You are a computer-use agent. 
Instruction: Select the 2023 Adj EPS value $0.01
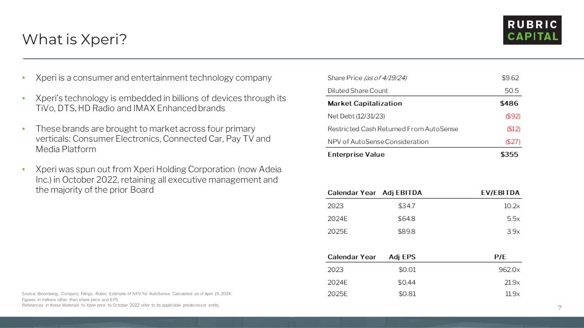tap(407, 270)
